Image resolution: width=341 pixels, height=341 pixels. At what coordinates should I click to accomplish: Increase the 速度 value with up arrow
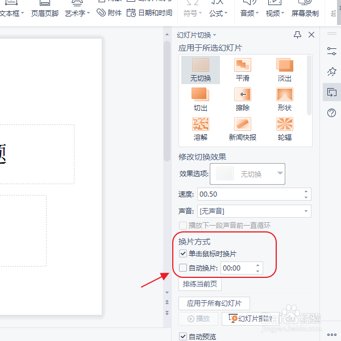tap(306, 192)
